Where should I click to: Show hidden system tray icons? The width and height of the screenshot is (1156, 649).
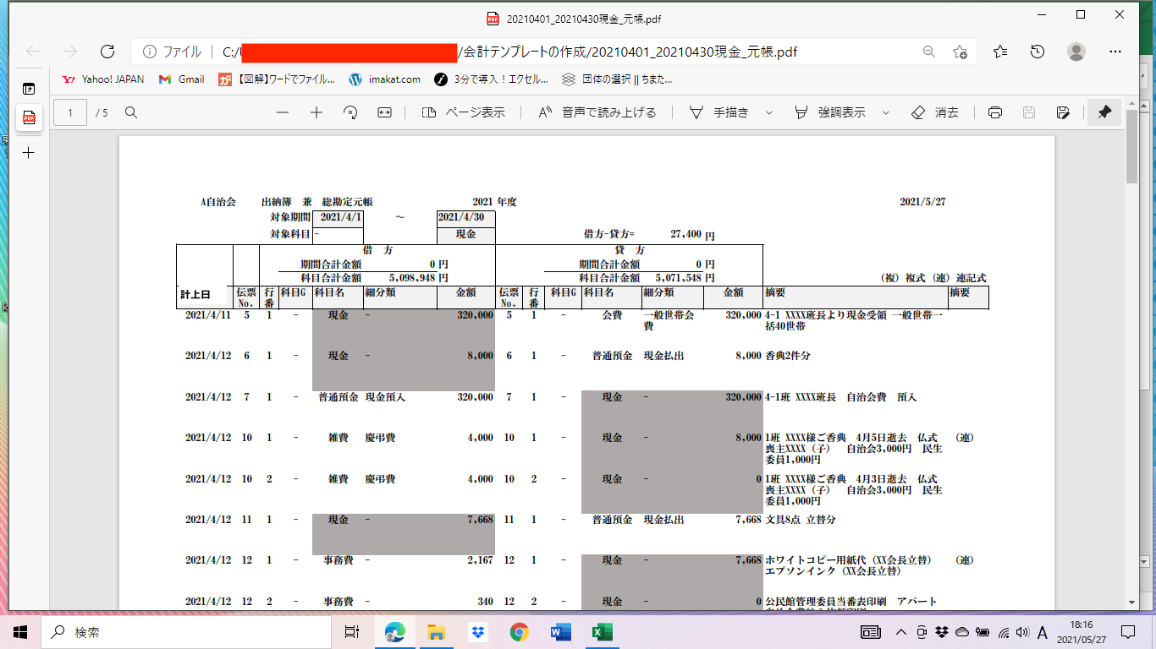pos(902,632)
